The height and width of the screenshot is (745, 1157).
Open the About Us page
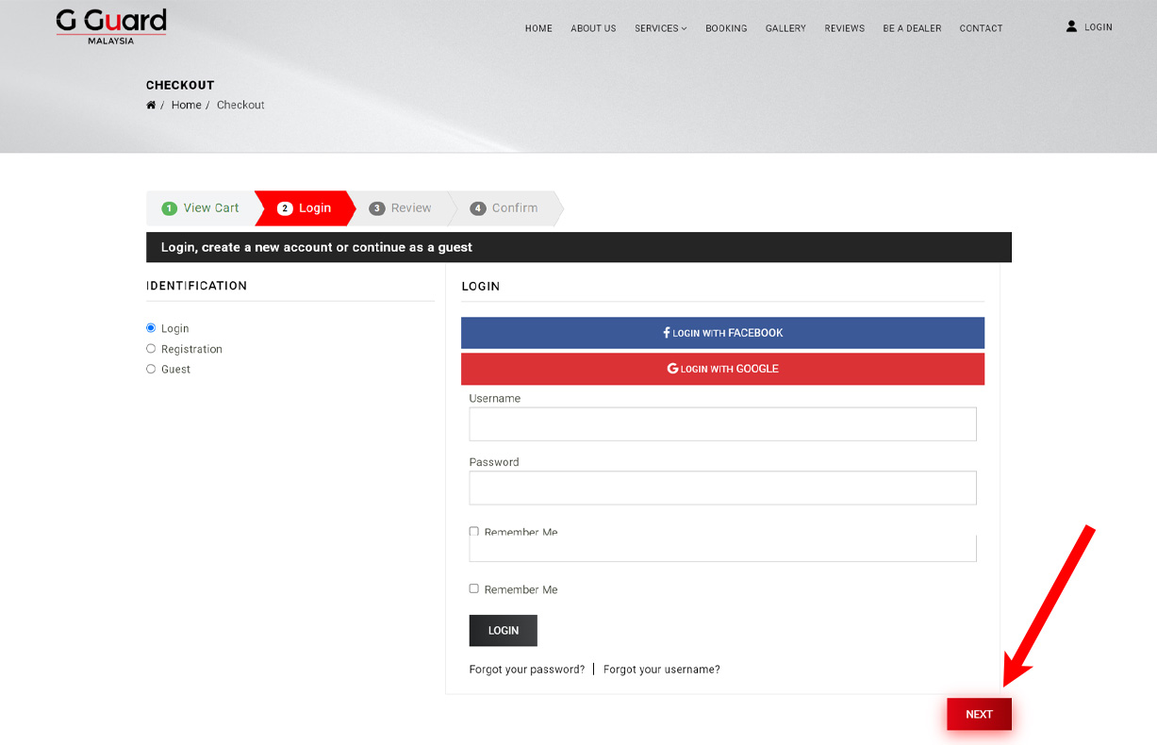593,28
